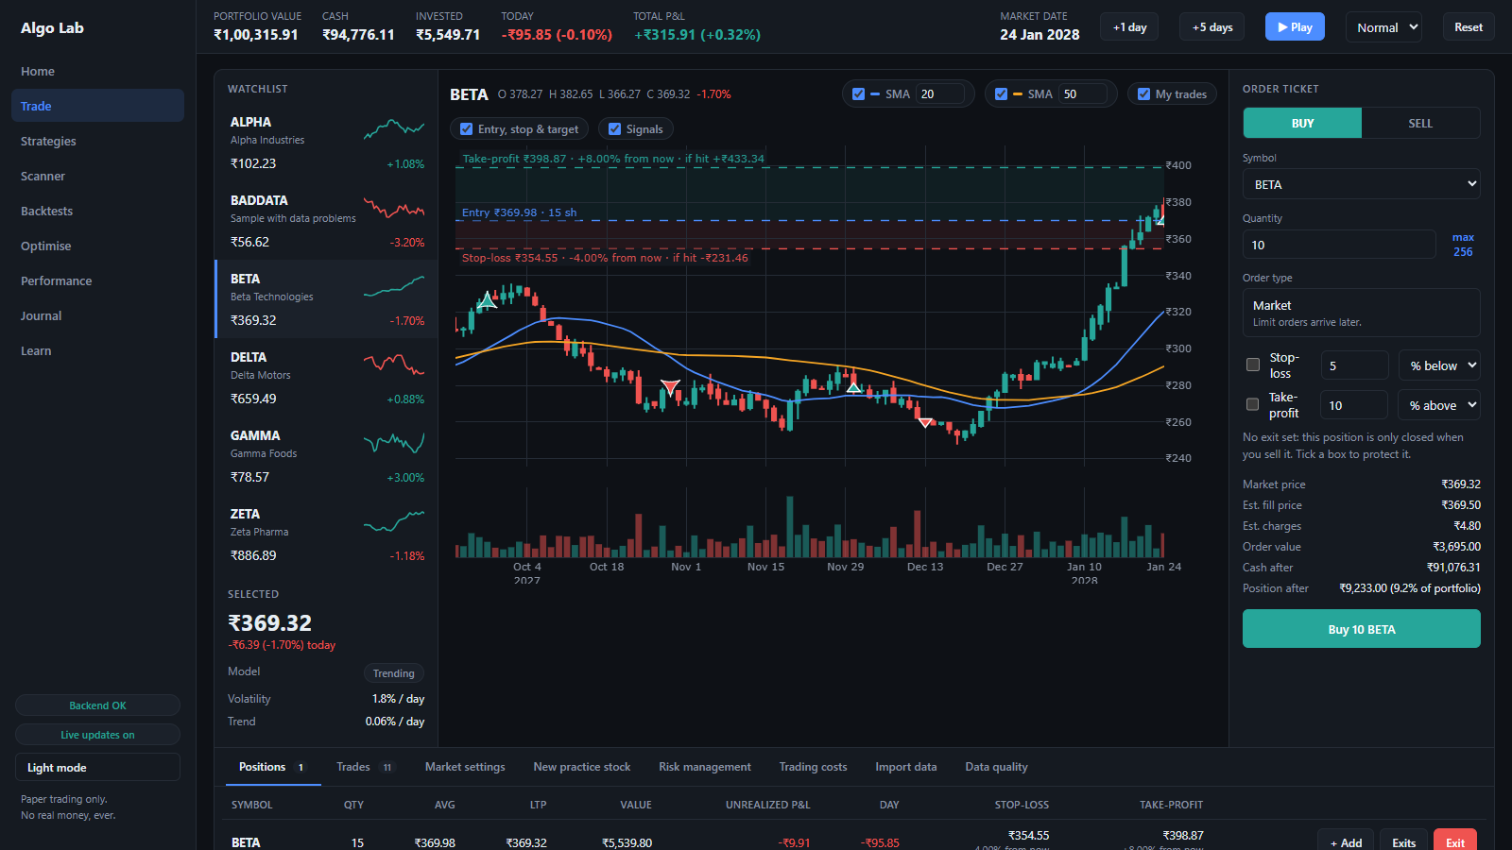Screen dimensions: 1512x850
Task: Click the GAMMA sparkline chart in watchlist
Action: tap(394, 443)
